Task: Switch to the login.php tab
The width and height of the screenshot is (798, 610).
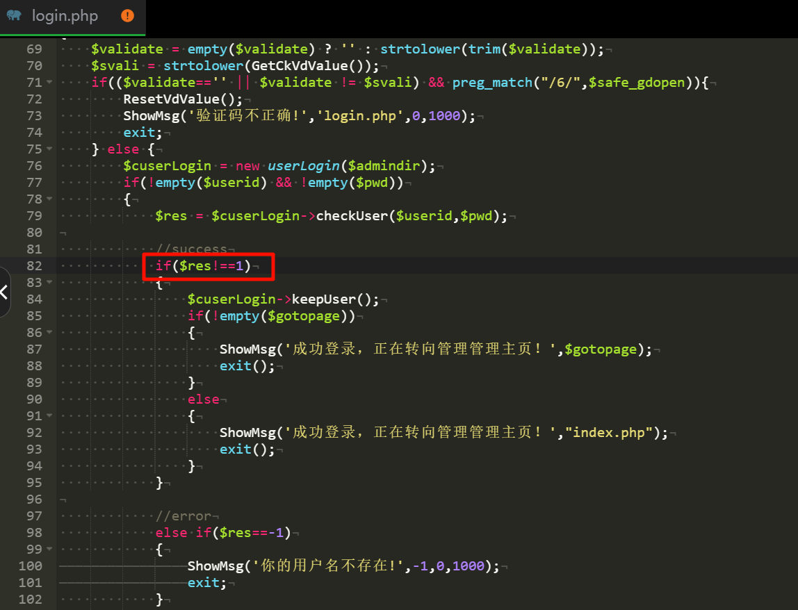Action: (x=65, y=15)
